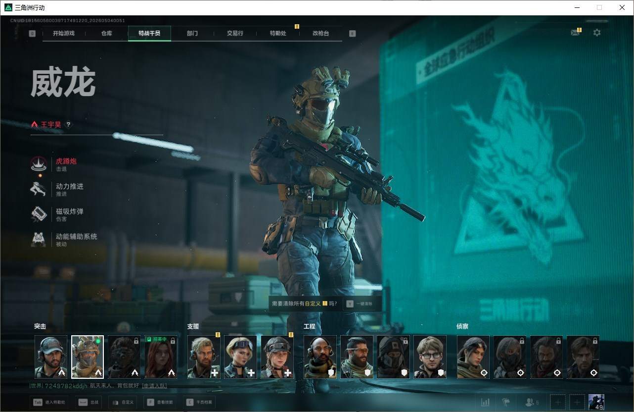Select the 虎蹲炮 skill icon

click(39, 164)
